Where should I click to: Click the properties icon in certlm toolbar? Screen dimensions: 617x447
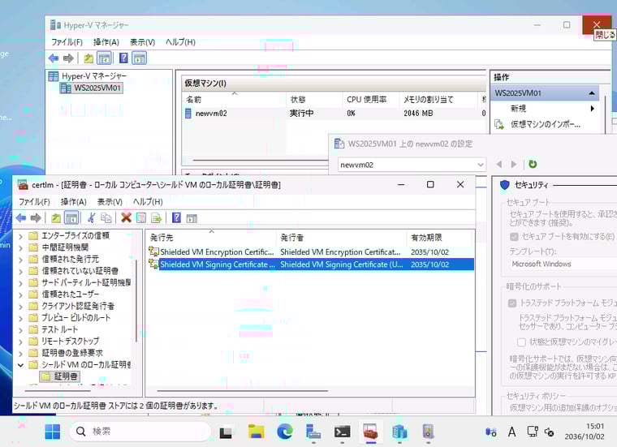(141, 217)
